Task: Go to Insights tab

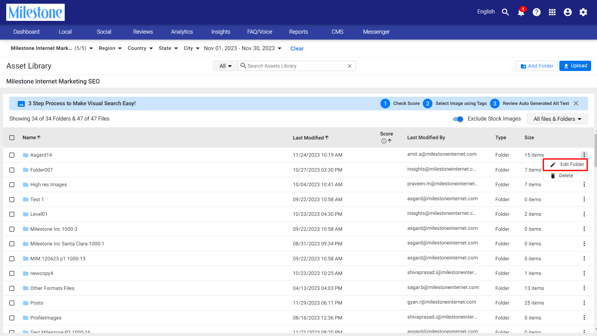Action: (221, 32)
